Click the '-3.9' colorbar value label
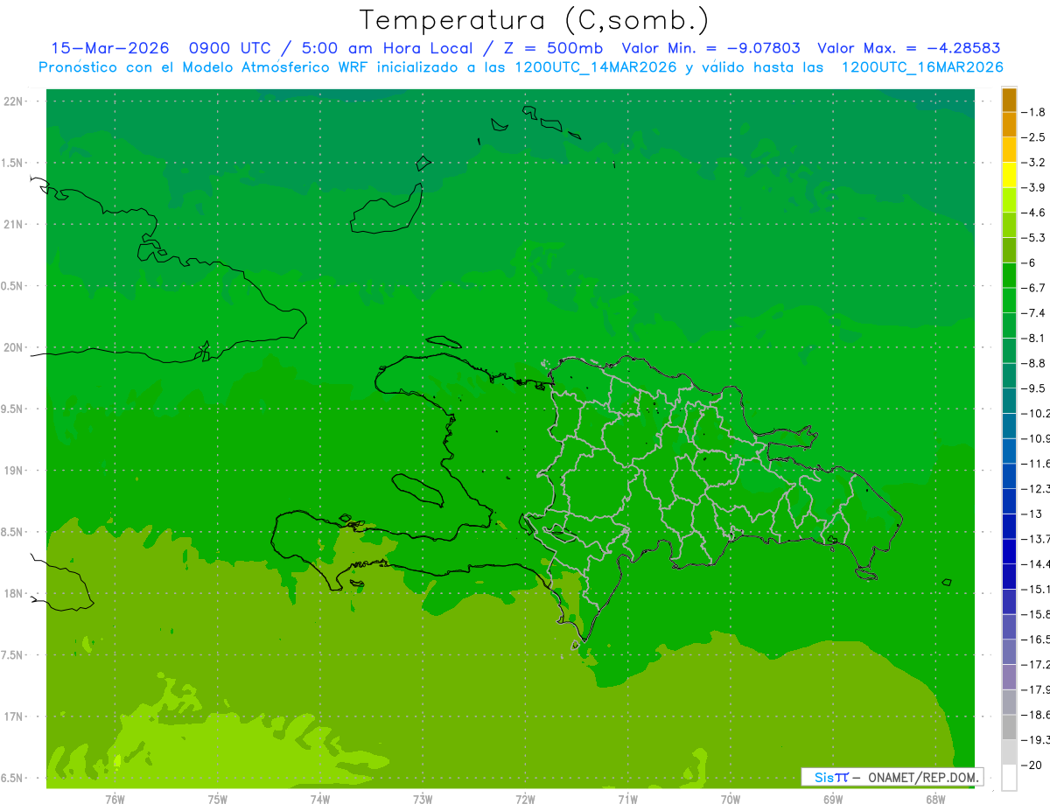 coord(1034,187)
